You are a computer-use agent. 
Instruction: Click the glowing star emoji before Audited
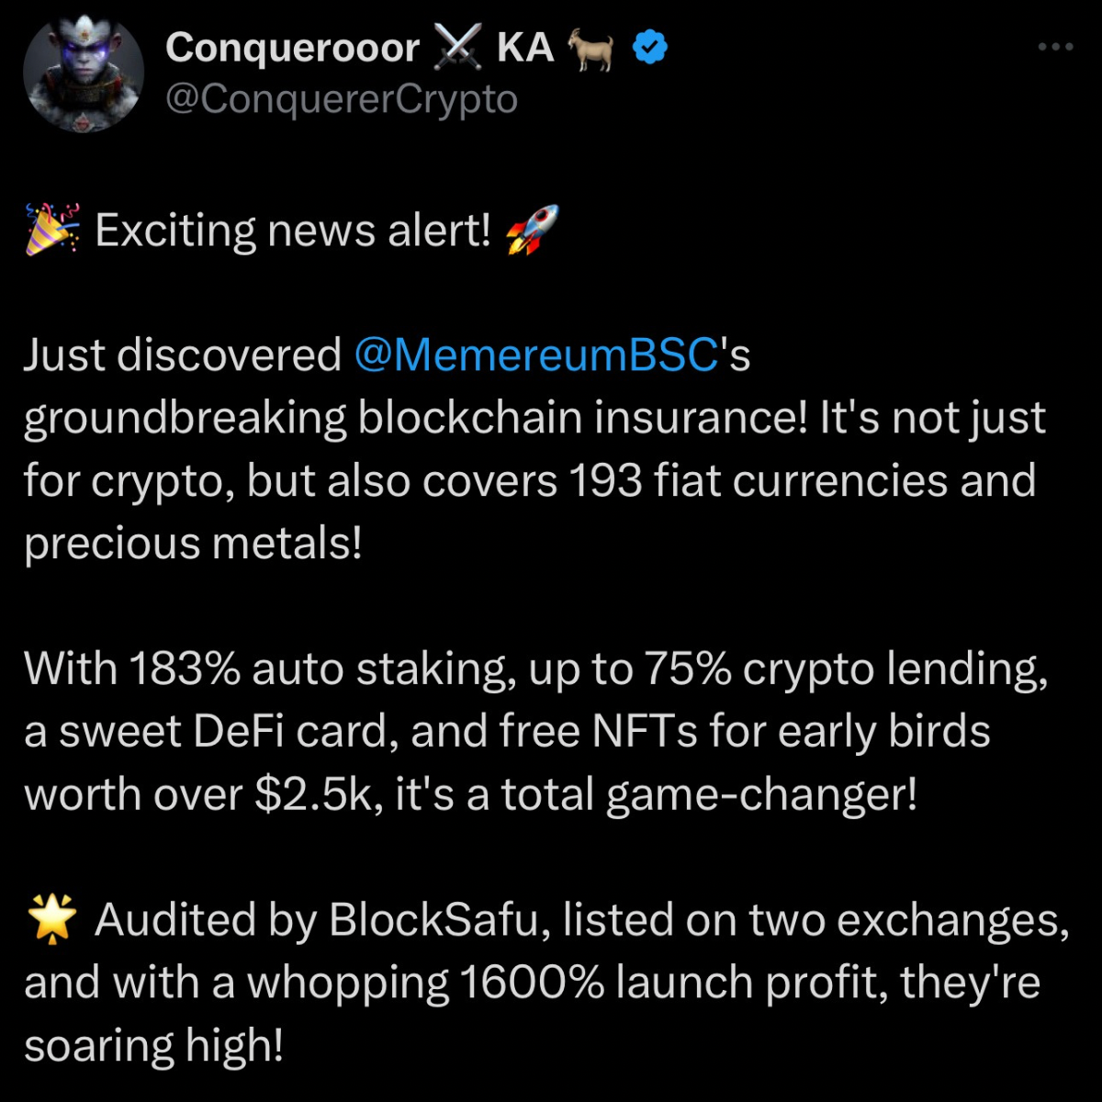(x=51, y=920)
